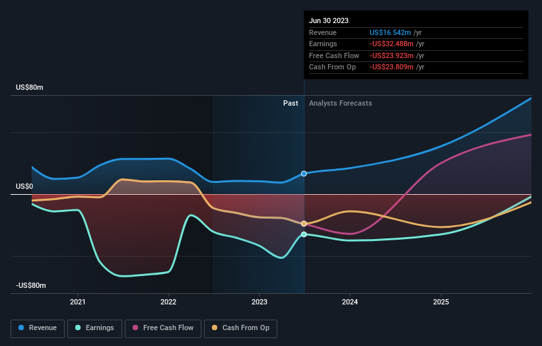Click the 2024 x-axis label
The width and height of the screenshot is (542, 346).
[x=350, y=302]
